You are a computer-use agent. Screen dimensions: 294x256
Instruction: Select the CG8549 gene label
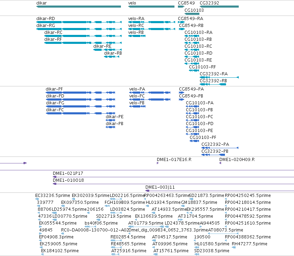tap(186, 3)
